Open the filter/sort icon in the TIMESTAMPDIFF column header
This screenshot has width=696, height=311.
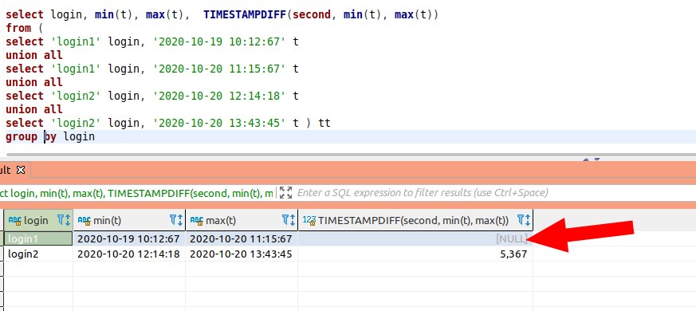tap(524, 219)
